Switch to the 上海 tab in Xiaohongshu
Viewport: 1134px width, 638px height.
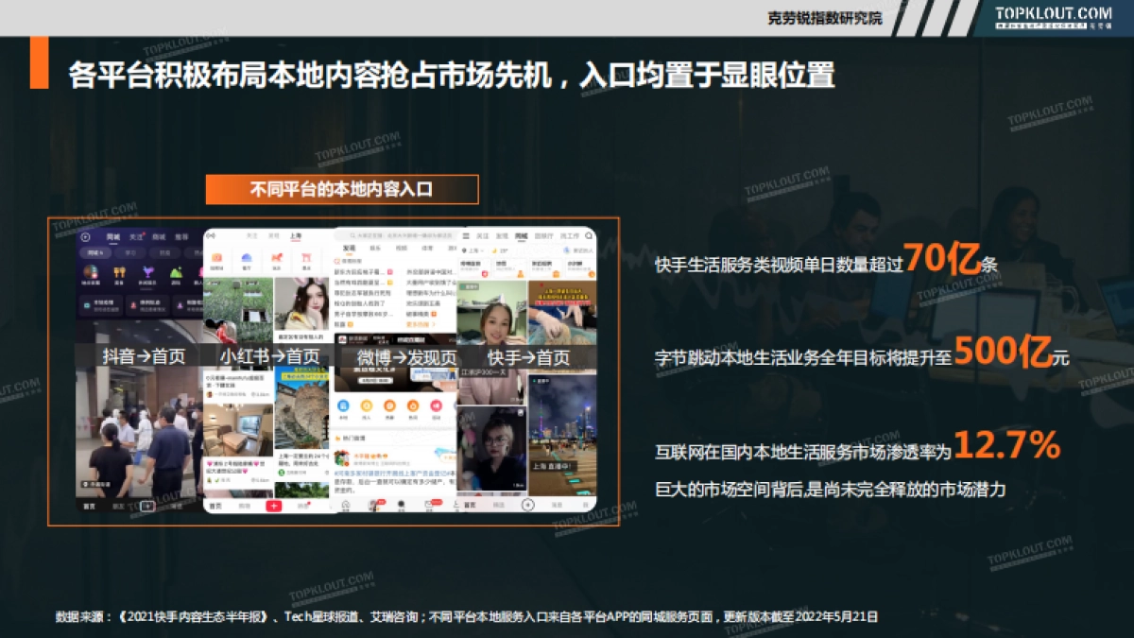point(296,236)
